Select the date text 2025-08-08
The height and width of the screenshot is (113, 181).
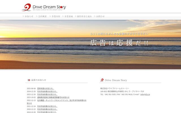coord(31,88)
